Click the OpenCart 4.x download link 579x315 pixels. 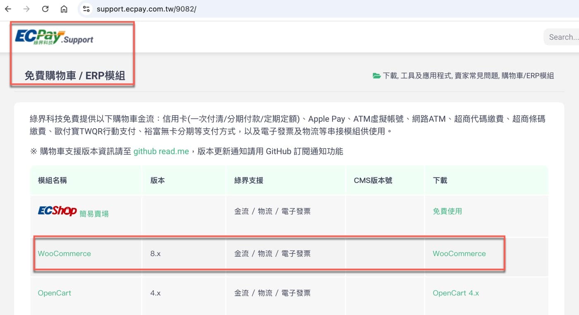tap(456, 293)
